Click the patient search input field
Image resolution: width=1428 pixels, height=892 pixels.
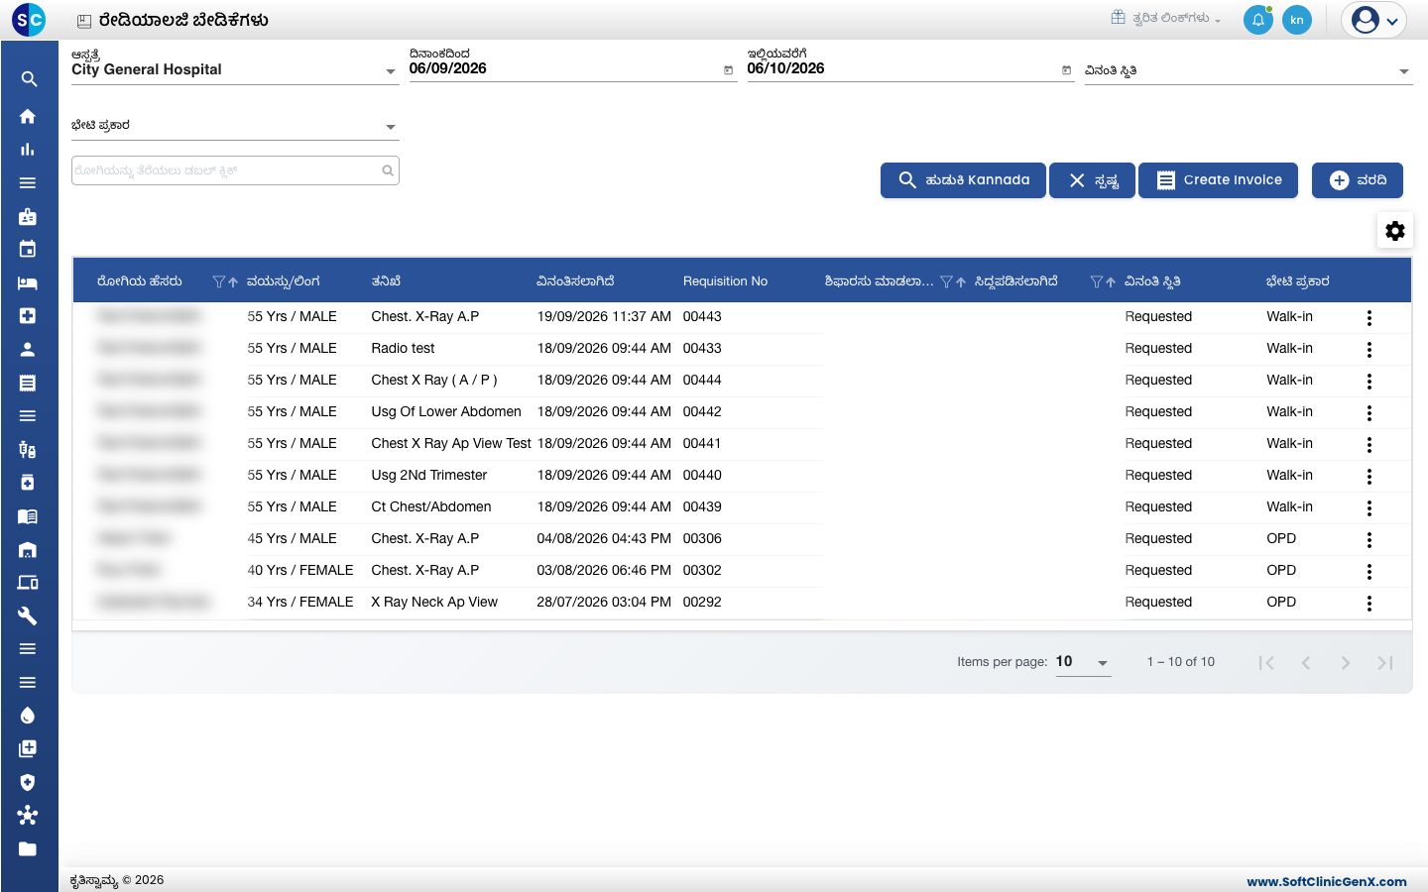click(235, 170)
